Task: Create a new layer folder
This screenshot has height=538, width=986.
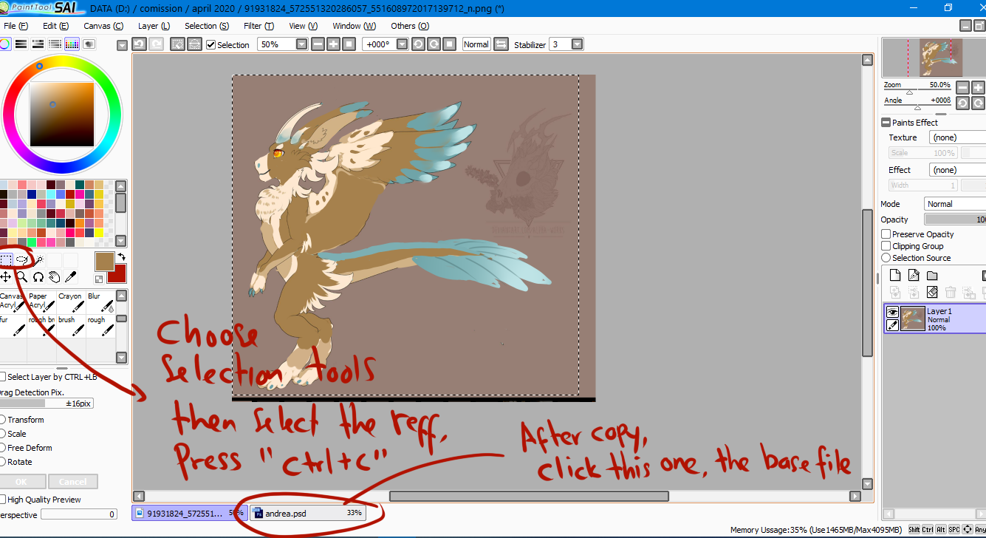Action: (x=932, y=276)
